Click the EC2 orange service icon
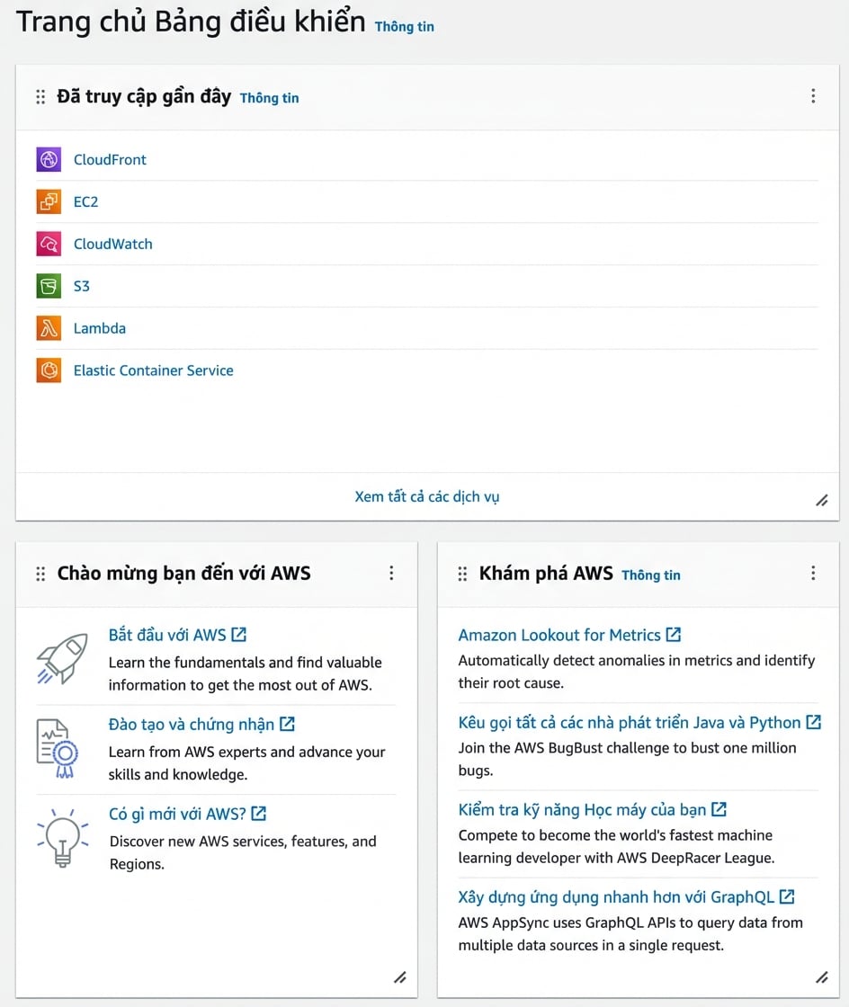The height and width of the screenshot is (1007, 849). pos(49,201)
